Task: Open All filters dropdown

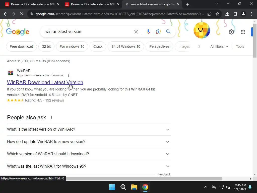Action: point(219,46)
